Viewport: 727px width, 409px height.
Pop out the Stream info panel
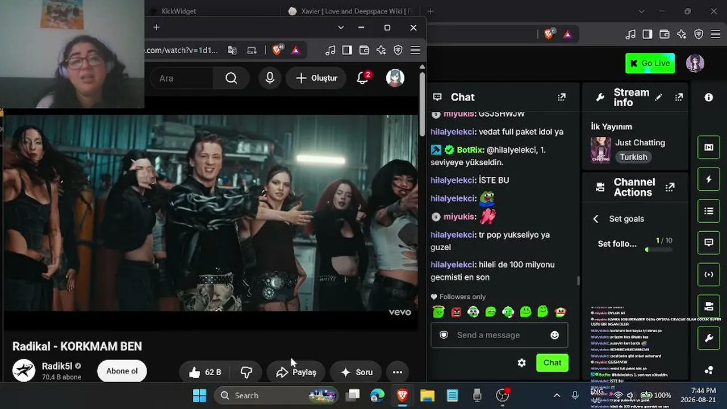[679, 97]
